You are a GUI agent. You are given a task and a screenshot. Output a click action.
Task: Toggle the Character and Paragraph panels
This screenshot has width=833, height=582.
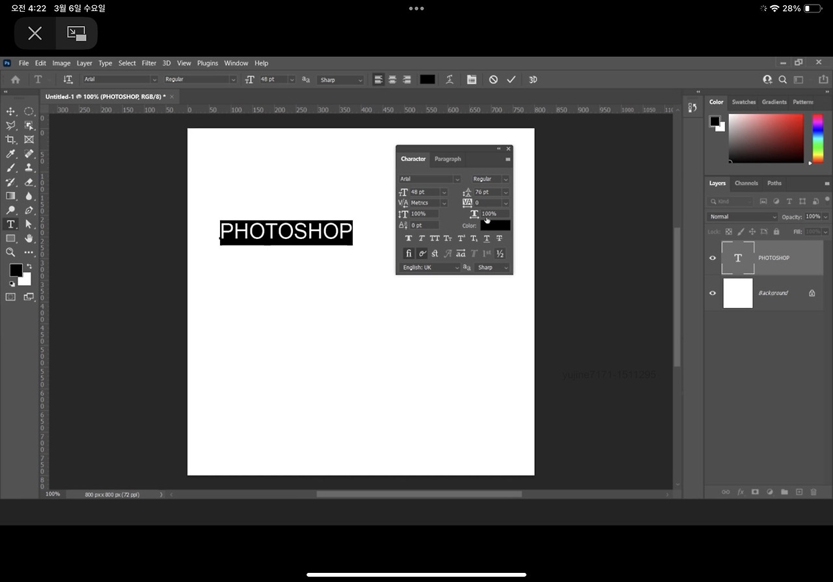pyautogui.click(x=472, y=79)
